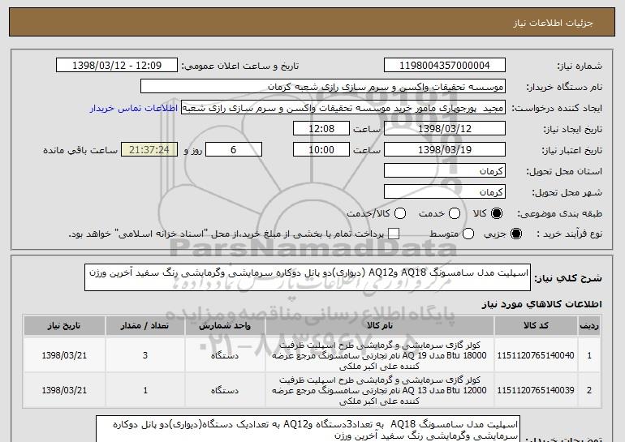Click دستگاه unit in row 2
The height and width of the screenshot is (442, 625).
pos(225,390)
